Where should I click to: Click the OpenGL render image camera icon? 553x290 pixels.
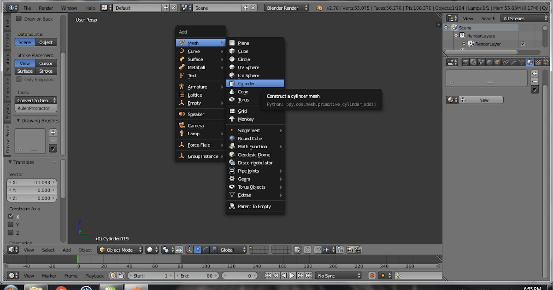pos(350,249)
